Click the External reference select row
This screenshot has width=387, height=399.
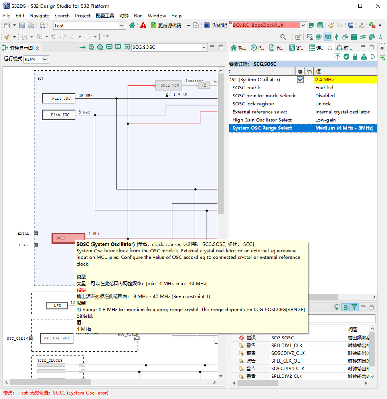coord(303,112)
